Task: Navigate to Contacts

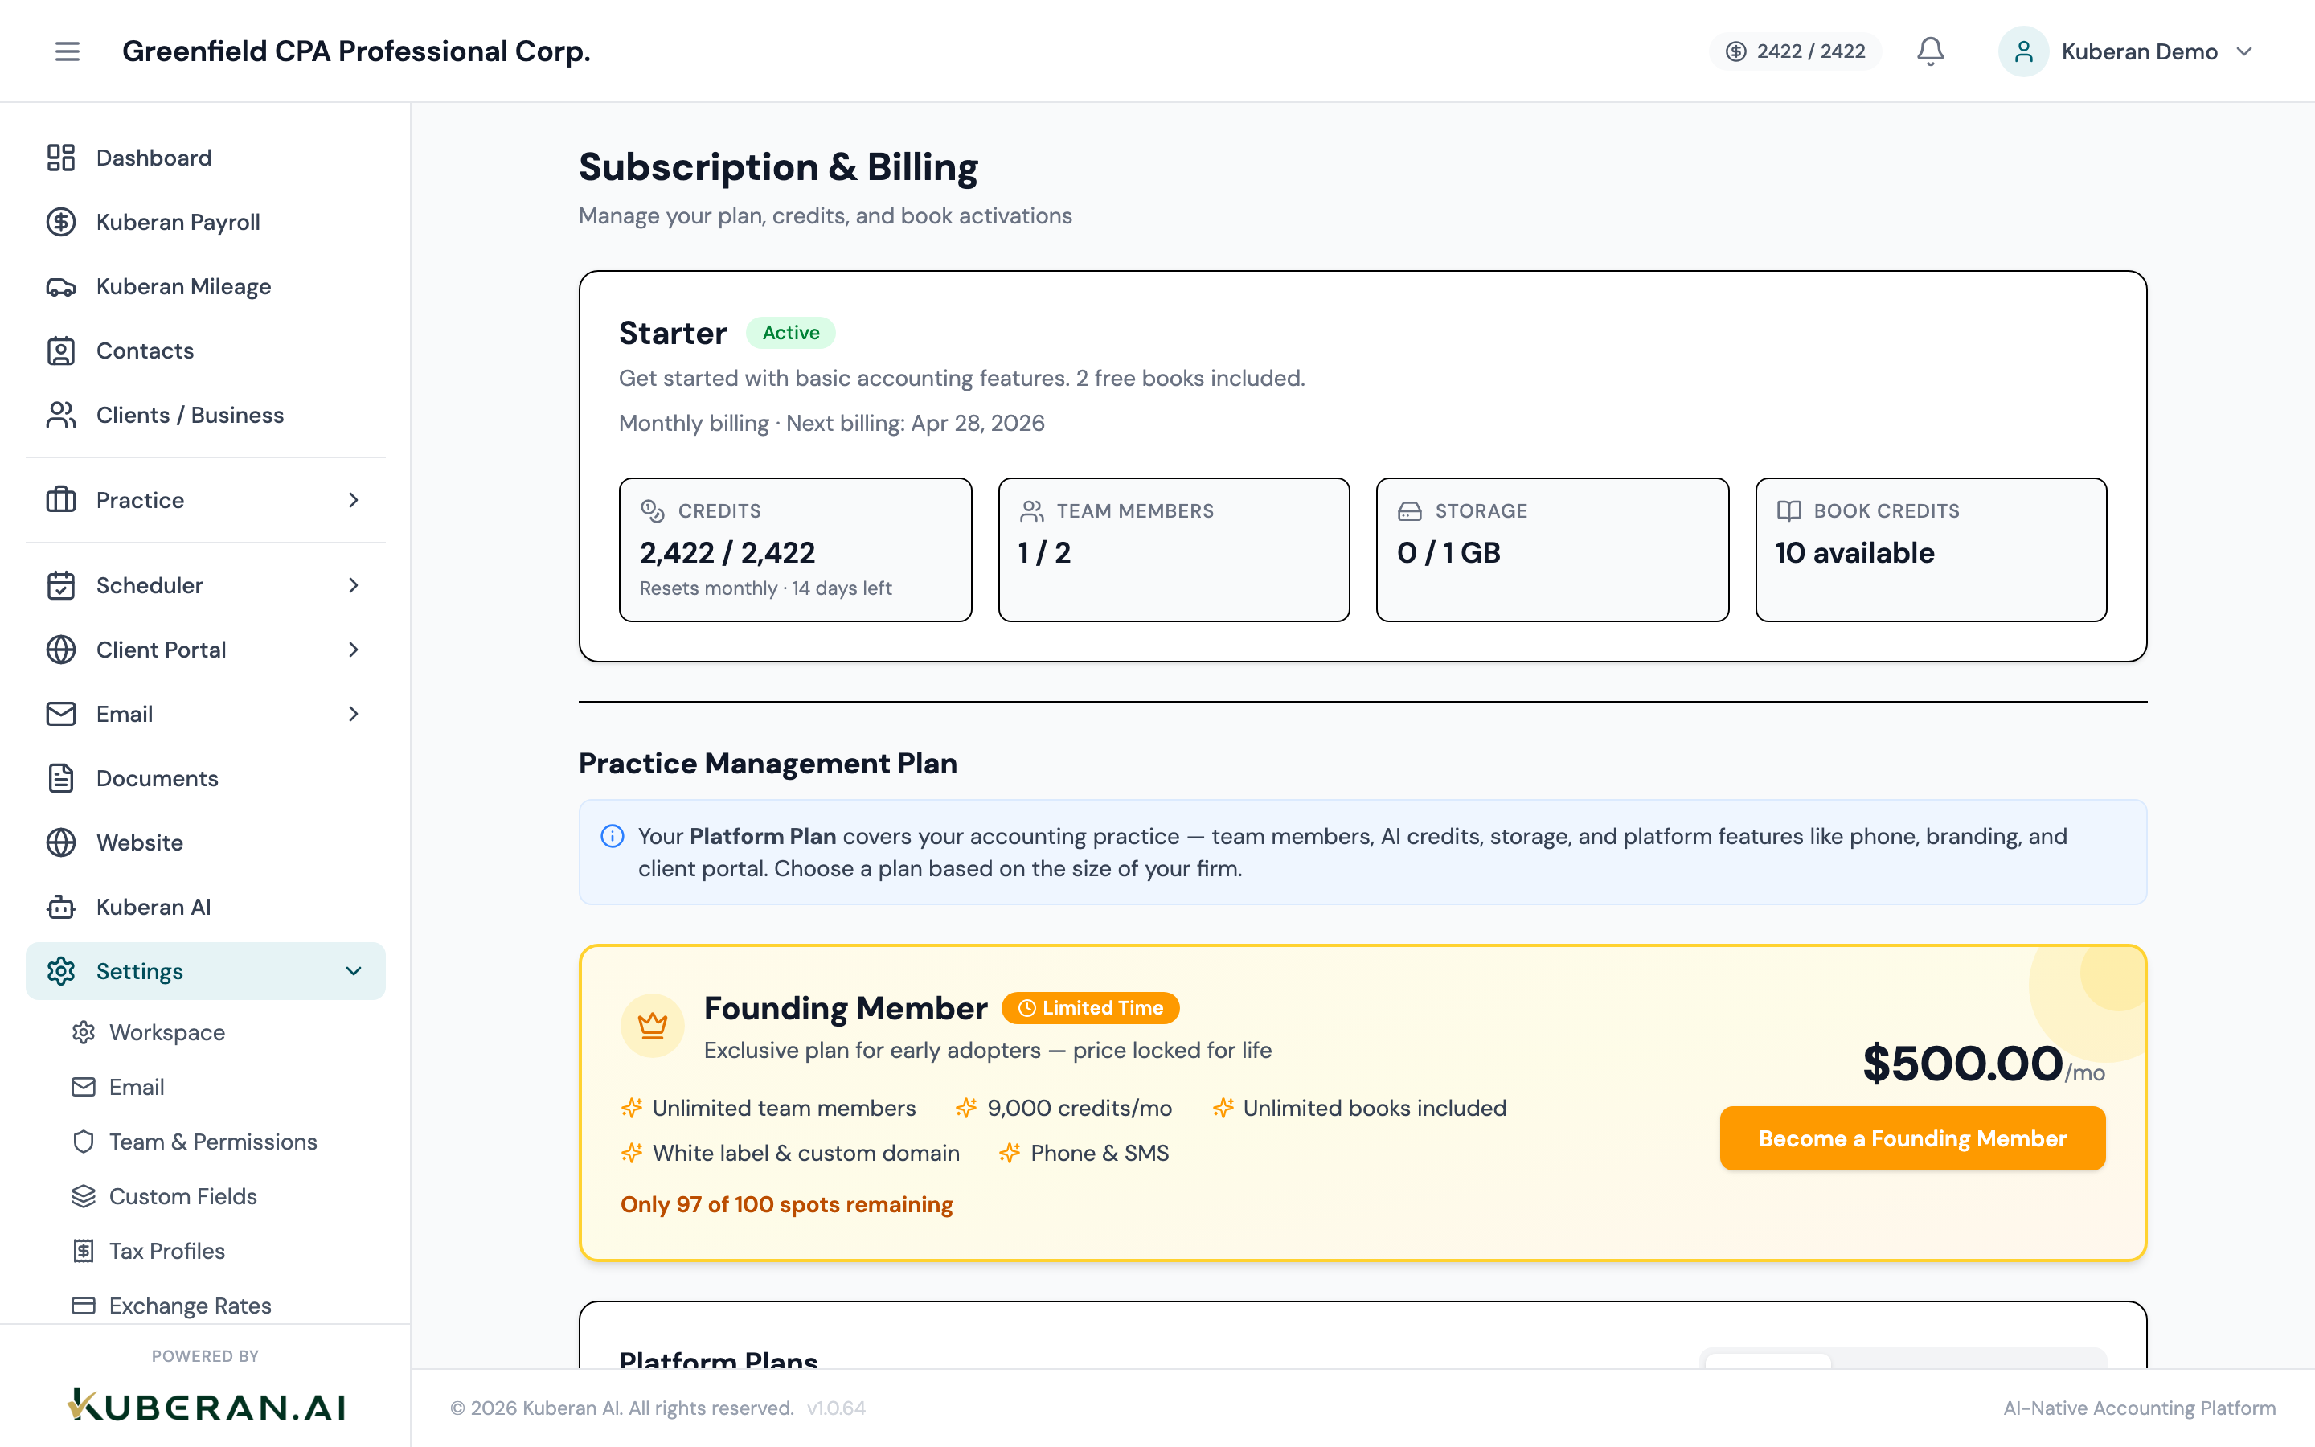Action: 206,351
